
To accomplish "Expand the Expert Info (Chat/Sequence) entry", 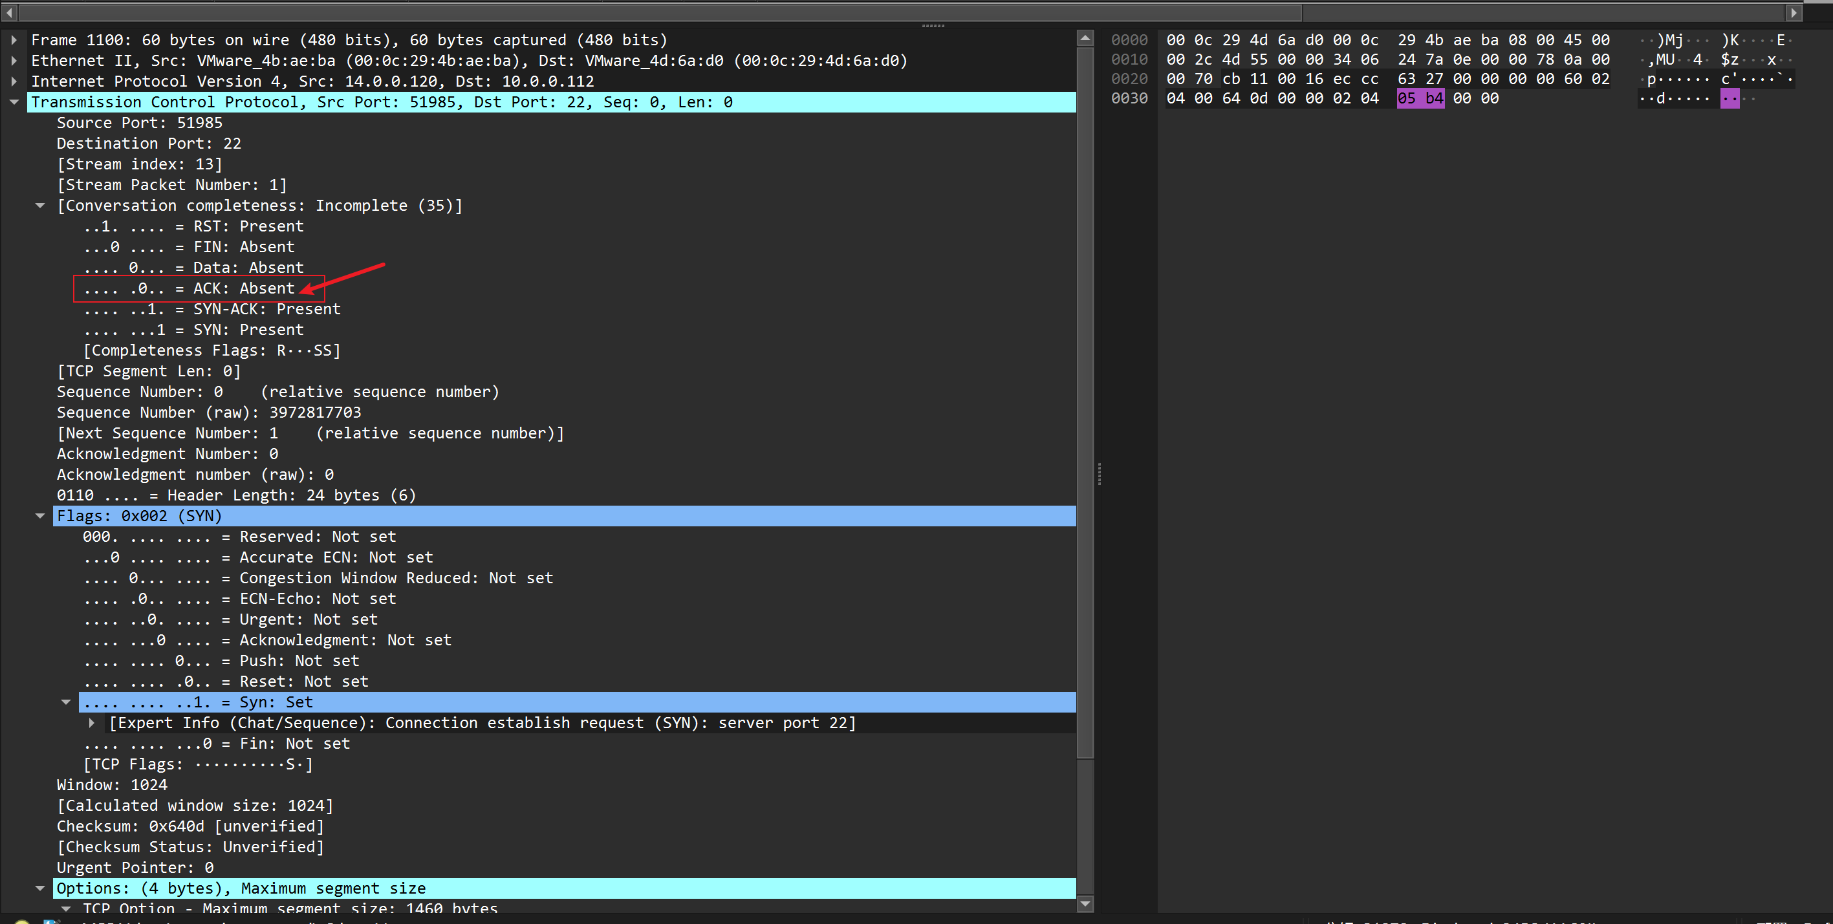I will point(92,723).
